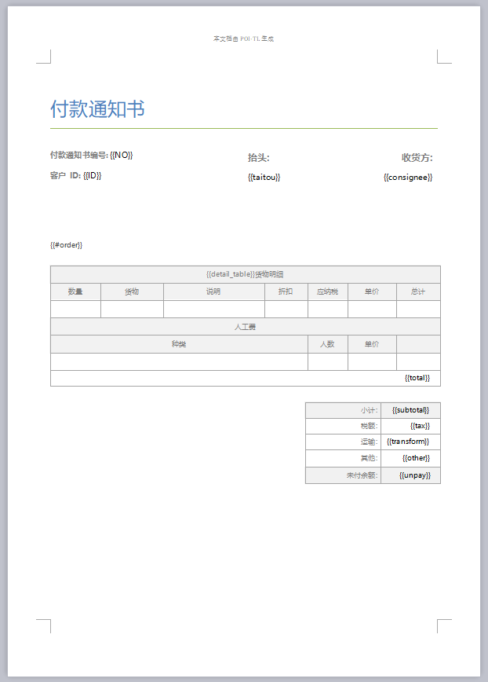Click the 人工费 section row

tap(245, 326)
